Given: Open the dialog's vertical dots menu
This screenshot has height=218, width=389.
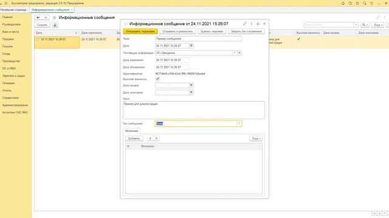Looking at the screenshot, I should 252,24.
